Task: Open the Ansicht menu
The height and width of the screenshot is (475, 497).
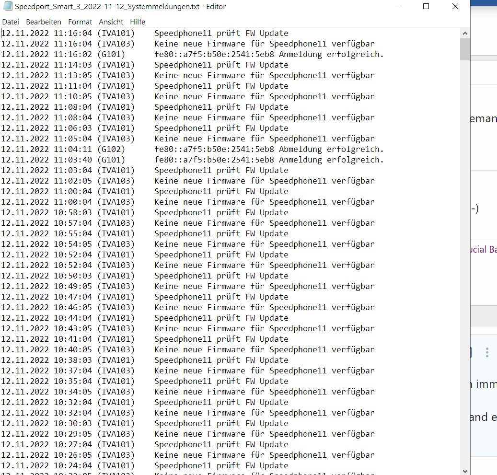Action: pos(111,22)
